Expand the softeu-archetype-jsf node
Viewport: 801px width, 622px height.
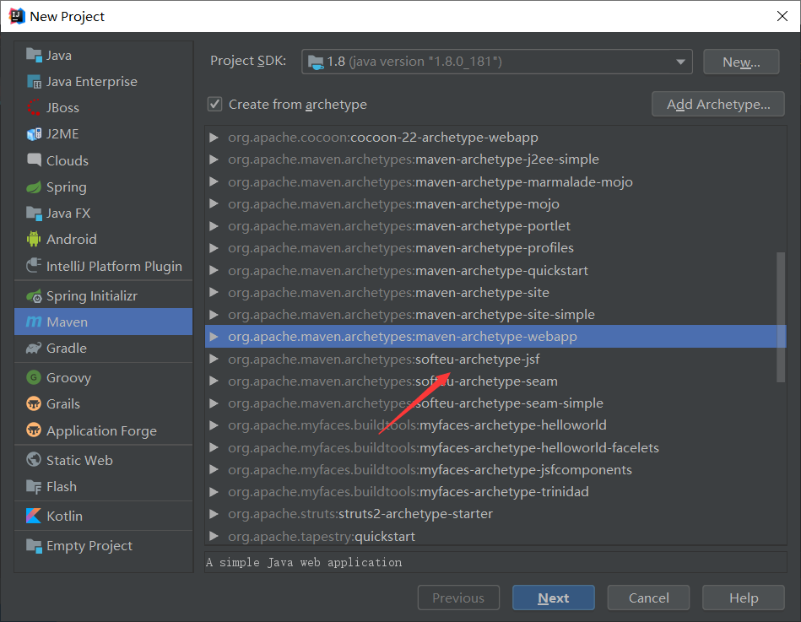point(214,359)
